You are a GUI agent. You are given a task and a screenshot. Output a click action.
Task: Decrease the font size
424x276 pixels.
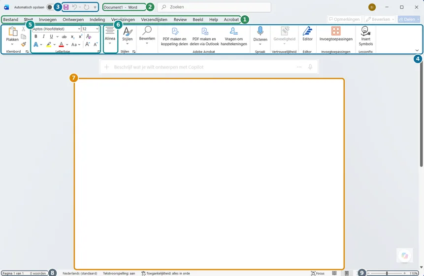click(x=96, y=44)
